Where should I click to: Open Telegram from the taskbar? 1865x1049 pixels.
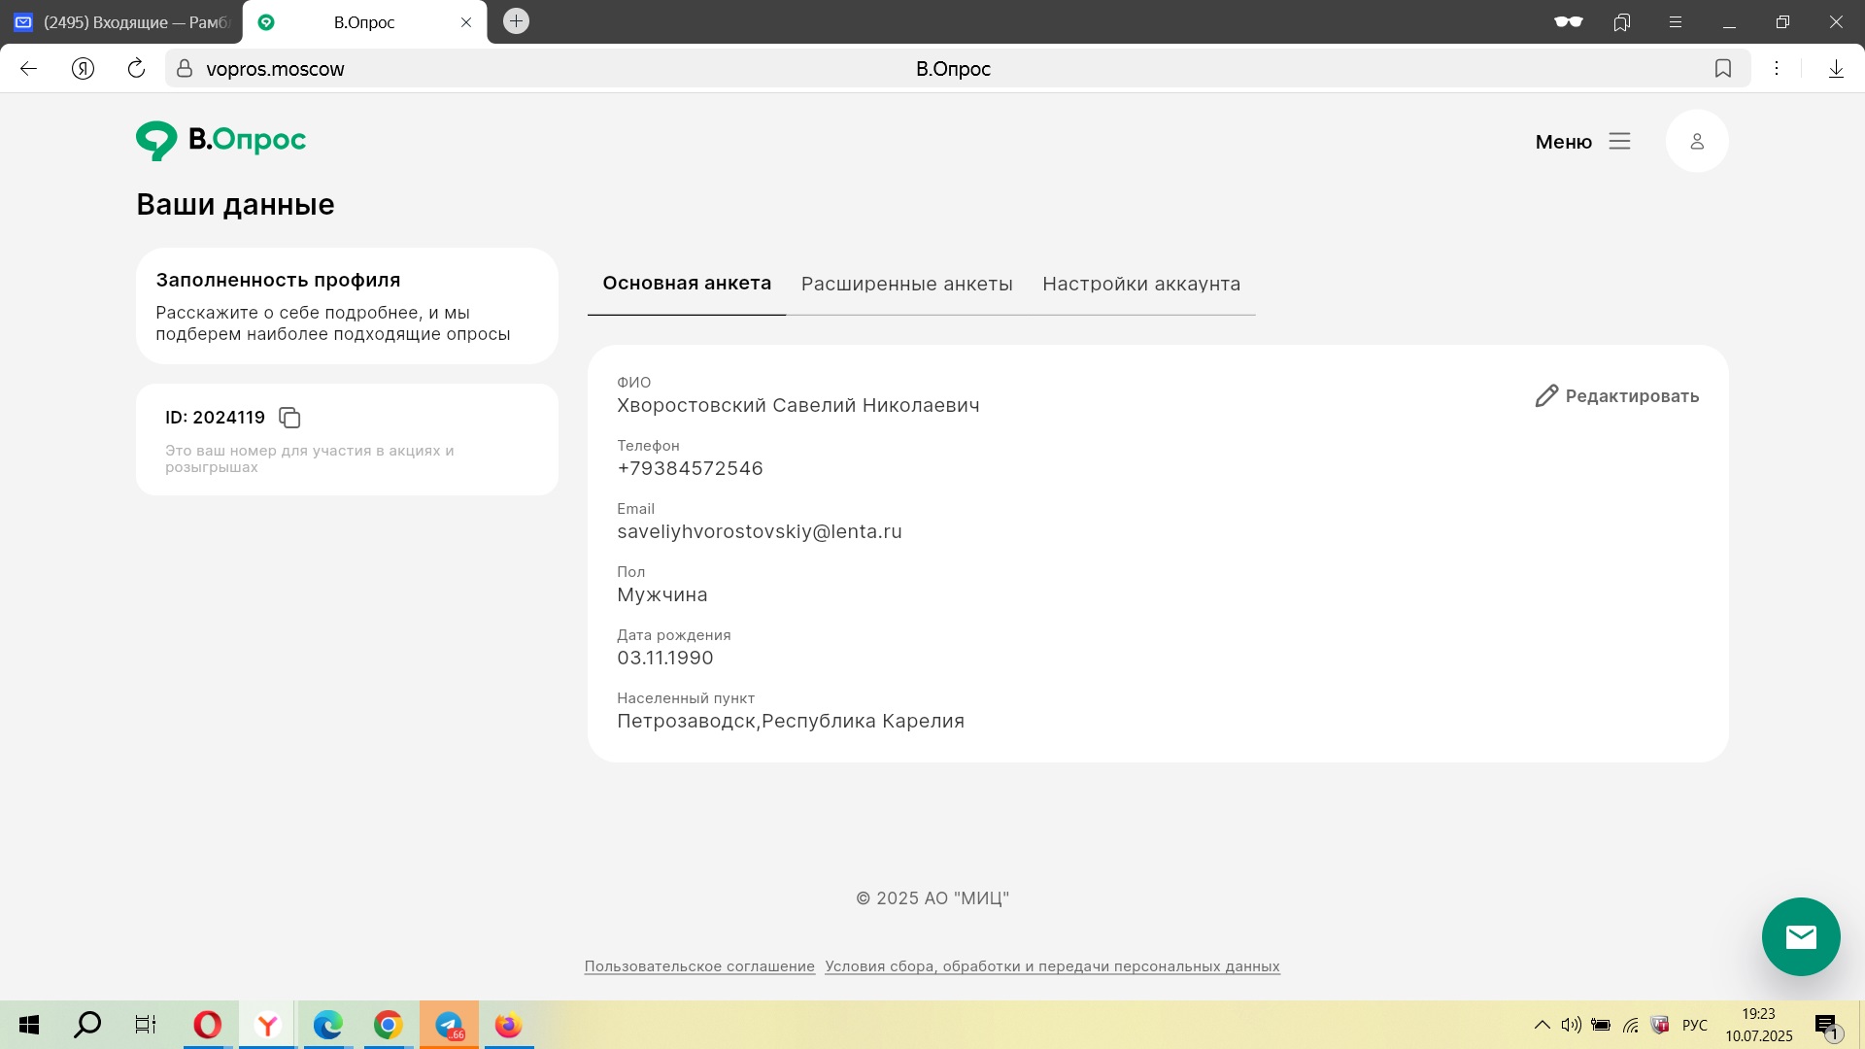(449, 1025)
